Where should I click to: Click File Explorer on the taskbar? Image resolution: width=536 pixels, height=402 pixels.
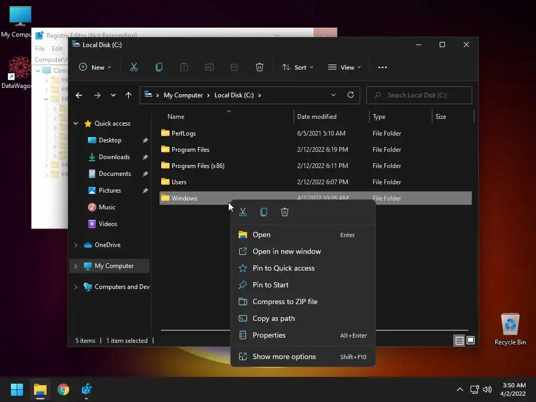(x=40, y=389)
